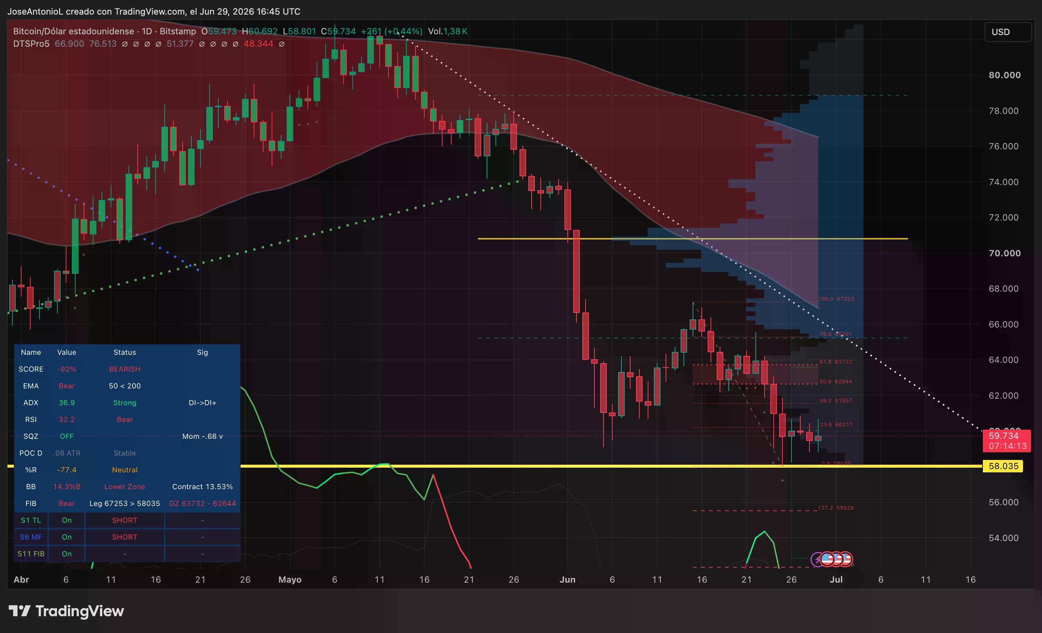This screenshot has height=633, width=1042.
Task: Click the EMA status '50 < 200'
Action: pos(125,386)
